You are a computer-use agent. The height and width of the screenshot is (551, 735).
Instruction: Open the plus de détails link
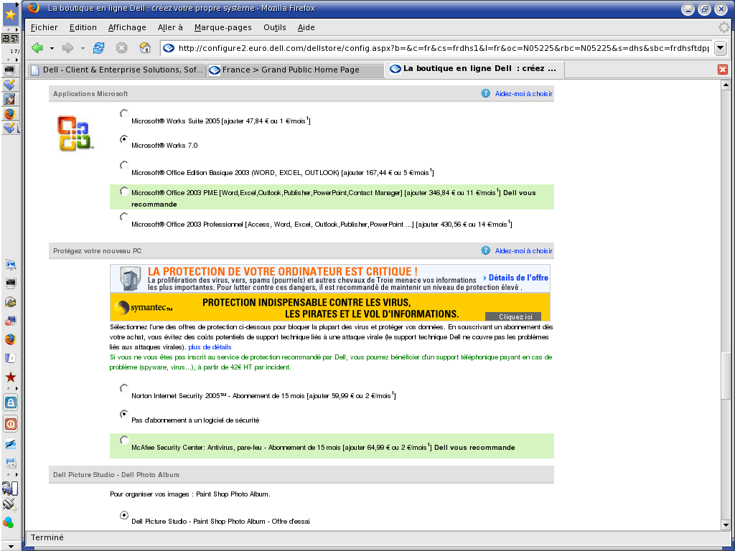click(x=210, y=347)
